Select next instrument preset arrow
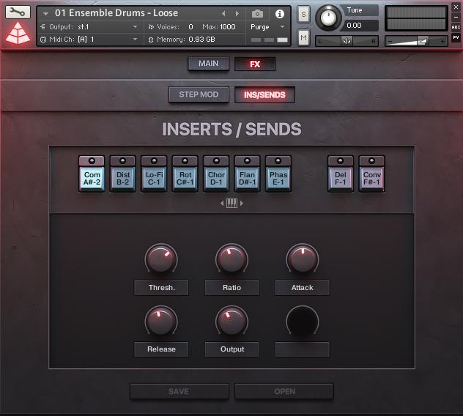Image resolution: width=463 pixels, height=416 pixels. [x=237, y=14]
